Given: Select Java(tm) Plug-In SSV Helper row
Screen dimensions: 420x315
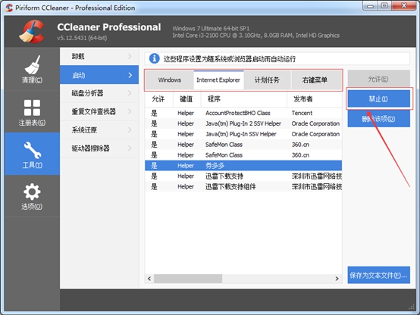Looking at the screenshot, I should click(243, 134).
